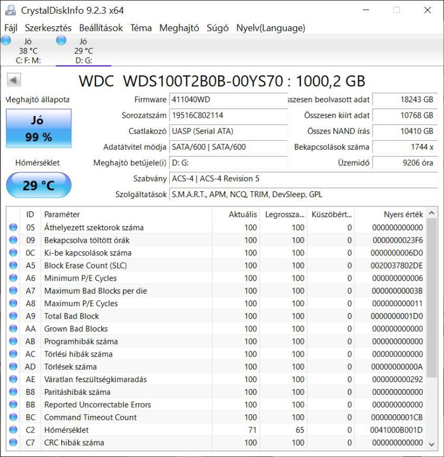The width and height of the screenshot is (444, 457).
Task: Click the status icon of Minimum P/E Cycles
Action: coord(13,278)
